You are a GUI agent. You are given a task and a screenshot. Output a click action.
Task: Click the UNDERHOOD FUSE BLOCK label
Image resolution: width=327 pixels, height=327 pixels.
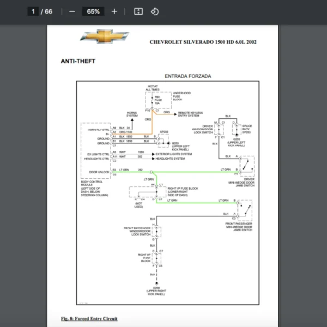coord(181,96)
